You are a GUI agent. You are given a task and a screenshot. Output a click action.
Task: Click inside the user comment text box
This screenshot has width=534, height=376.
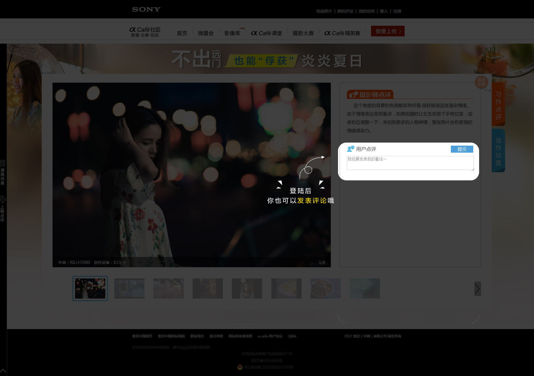pos(410,163)
